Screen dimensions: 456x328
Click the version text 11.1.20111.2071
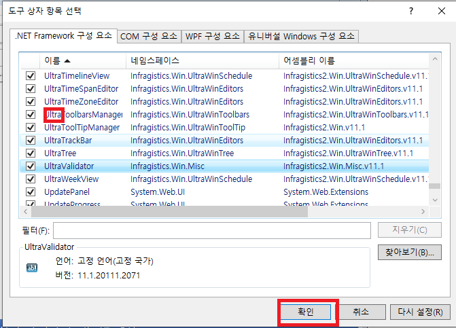tap(109, 276)
